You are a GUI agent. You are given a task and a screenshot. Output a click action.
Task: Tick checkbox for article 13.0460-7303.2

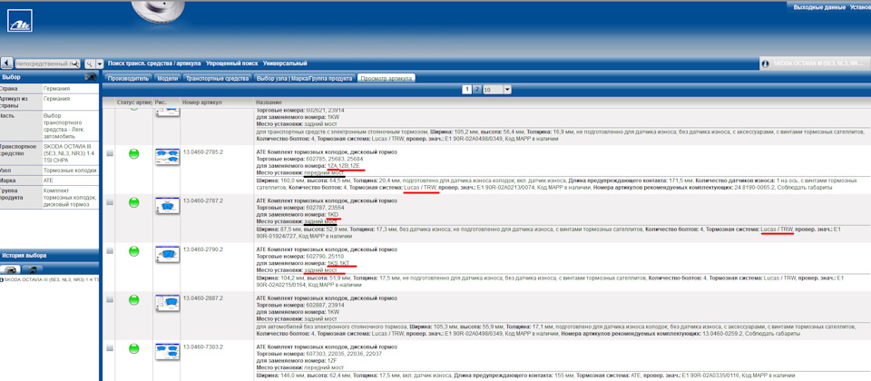pos(110,348)
